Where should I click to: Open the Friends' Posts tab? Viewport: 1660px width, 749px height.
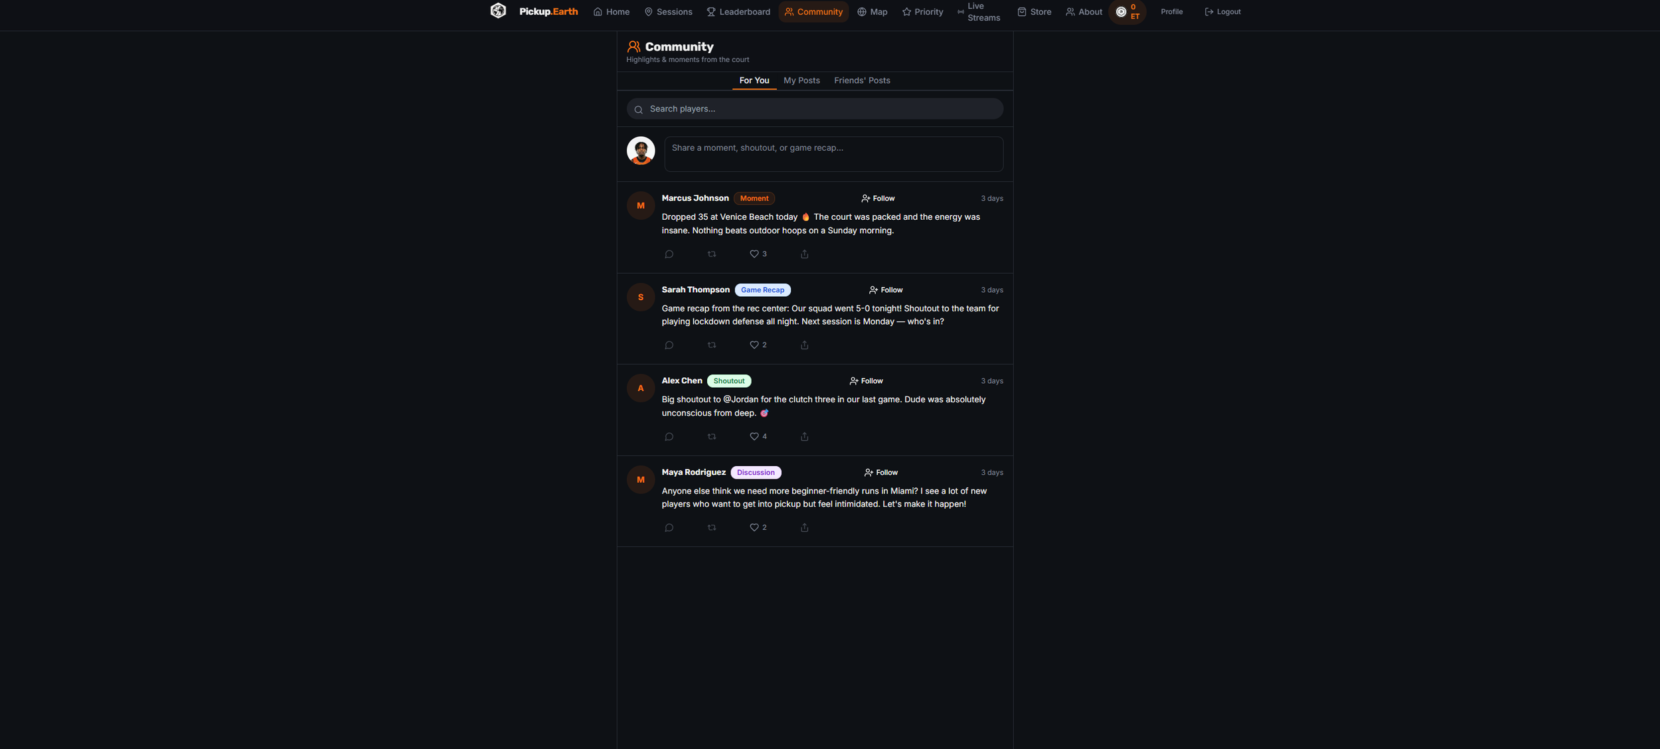(x=862, y=80)
